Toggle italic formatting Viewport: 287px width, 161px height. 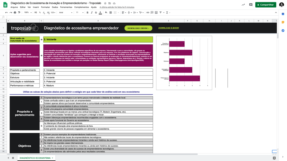[x=92, y=13]
